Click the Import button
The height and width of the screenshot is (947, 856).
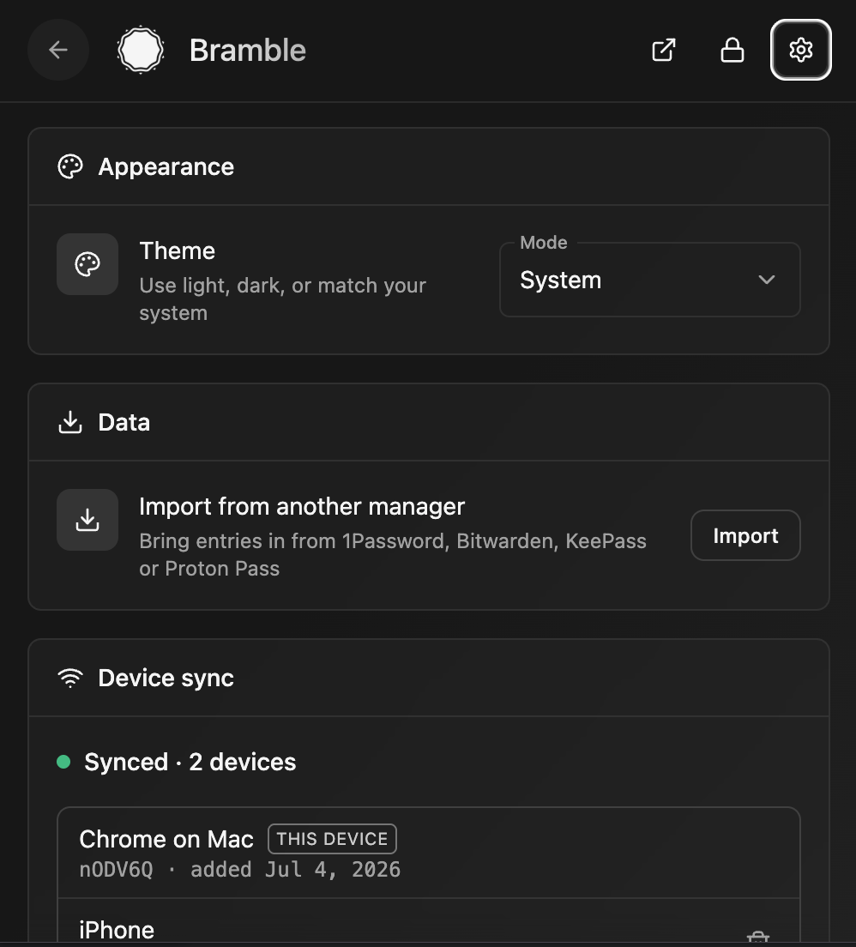click(x=745, y=536)
